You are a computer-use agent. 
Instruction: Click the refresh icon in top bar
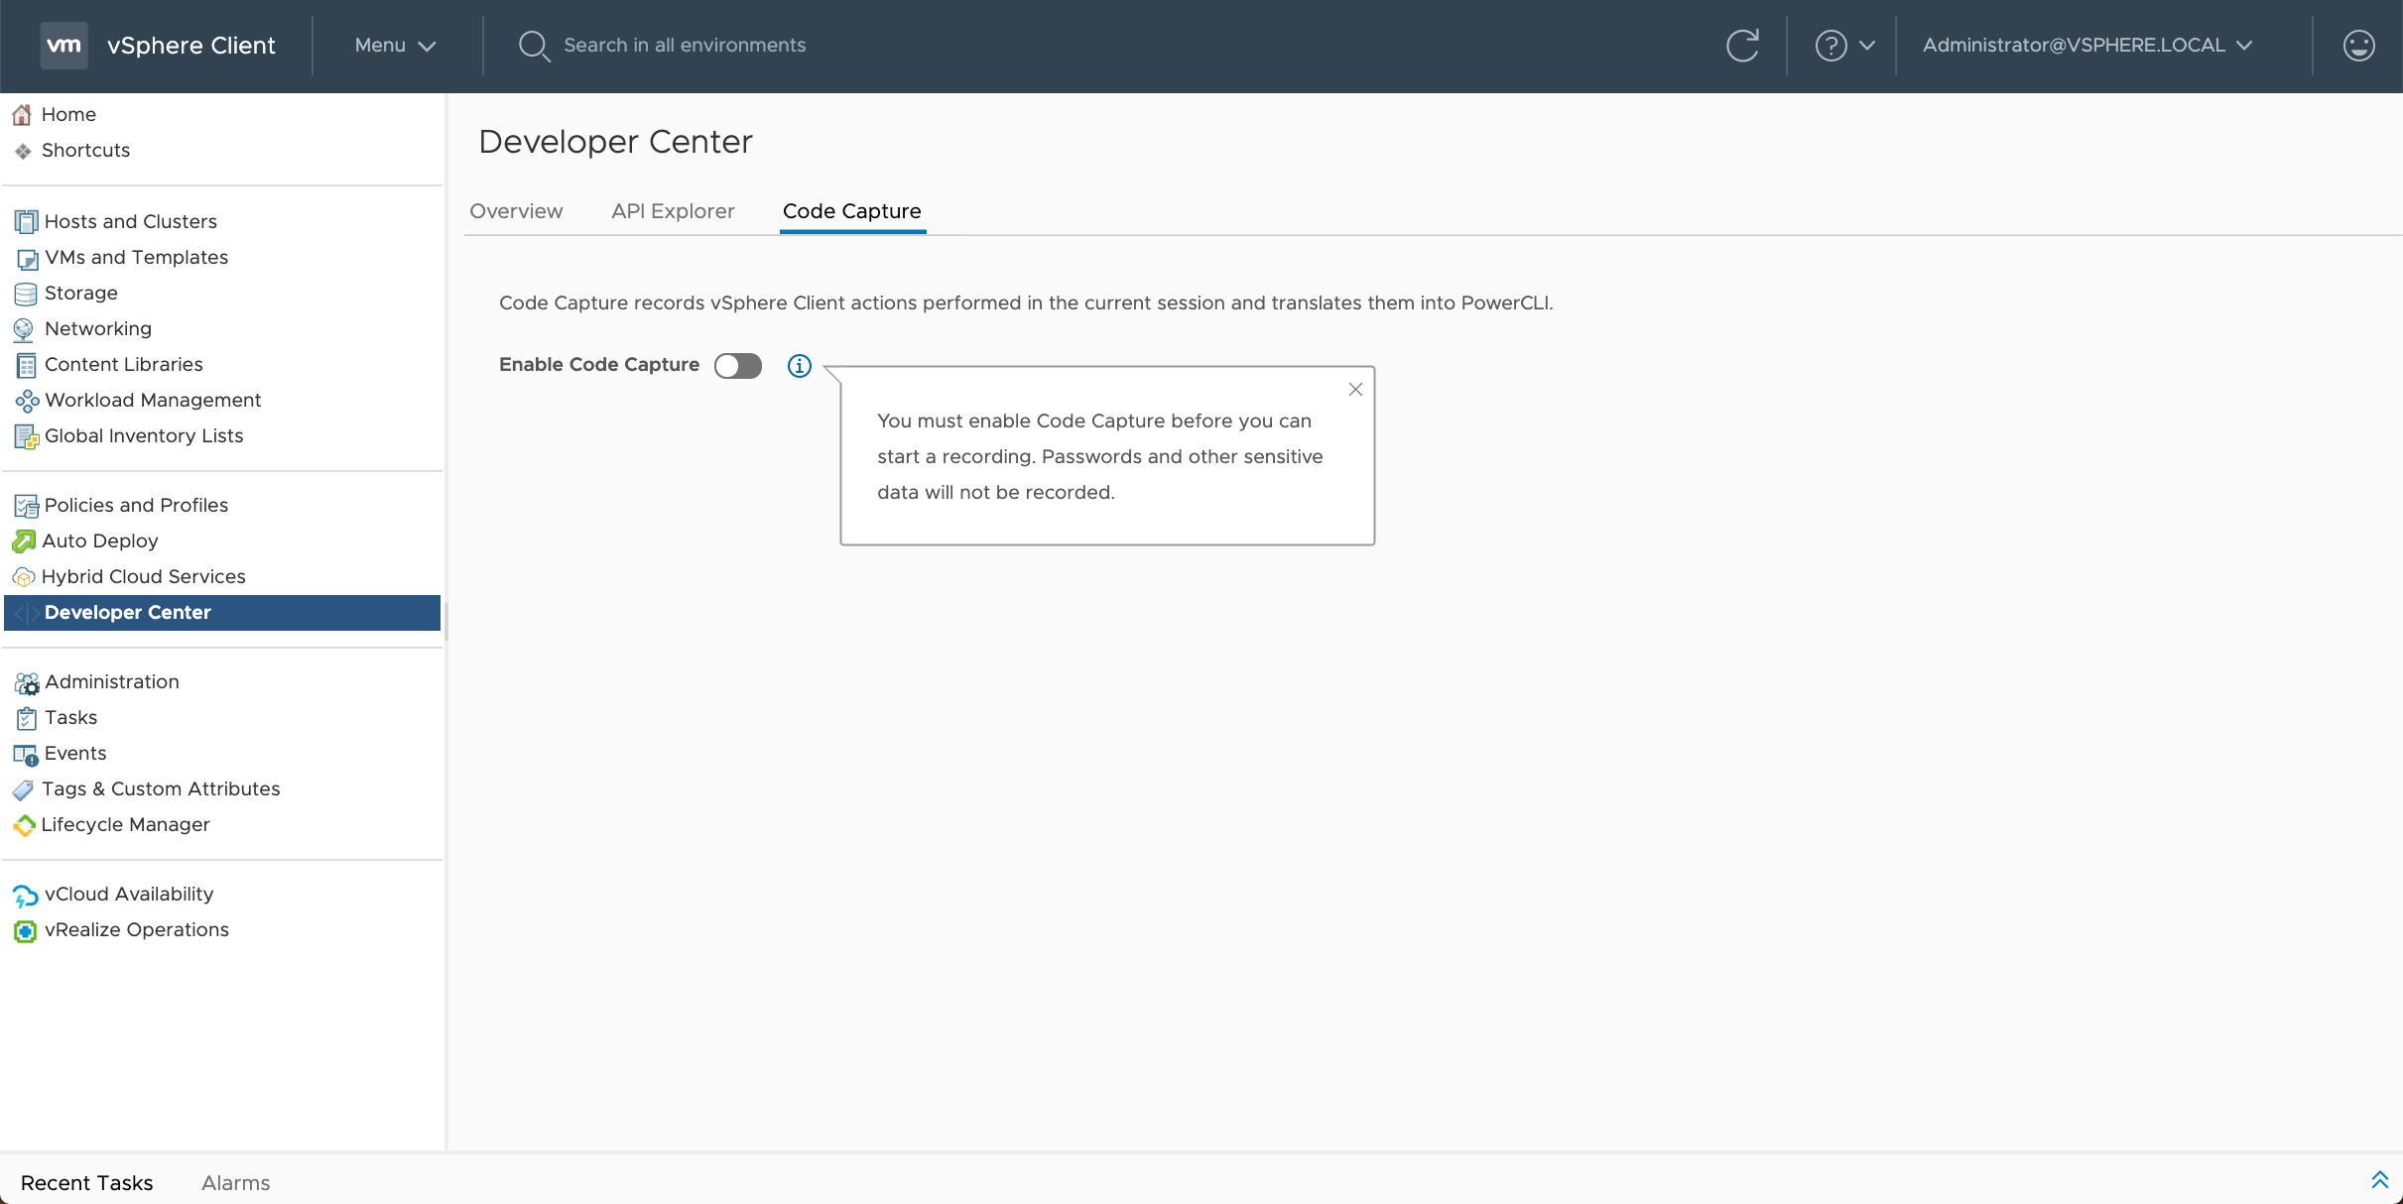pos(1742,46)
